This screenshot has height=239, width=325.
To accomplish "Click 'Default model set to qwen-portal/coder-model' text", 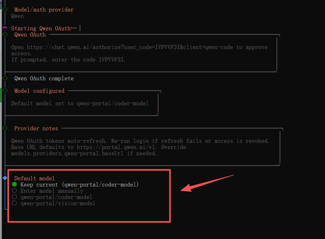I will click(80, 103).
